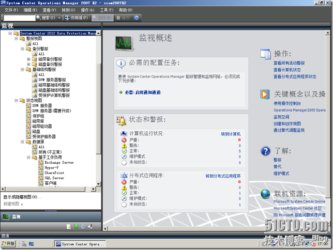Select the SQL Server view in tree
The image size is (333, 250).
(x=54, y=178)
